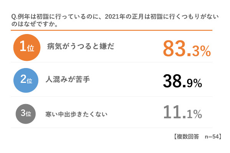Click the orange 1位 rank badge
Viewport: 230px width, 153px height.
click(27, 47)
